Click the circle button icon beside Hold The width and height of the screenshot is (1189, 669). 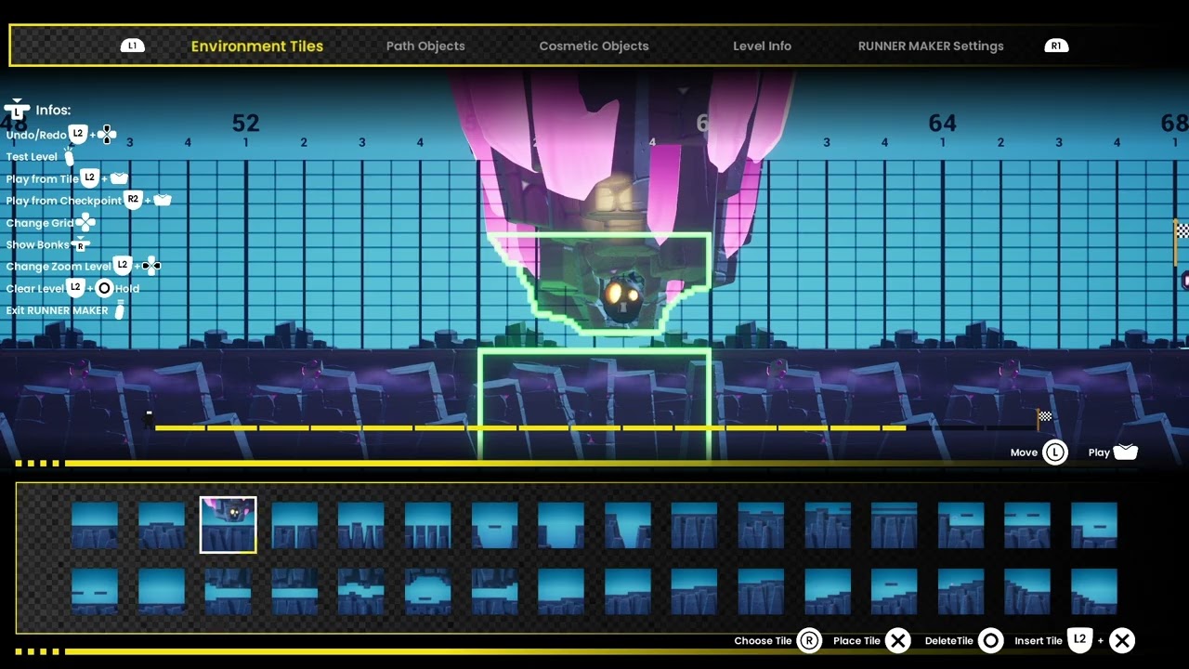coord(104,288)
